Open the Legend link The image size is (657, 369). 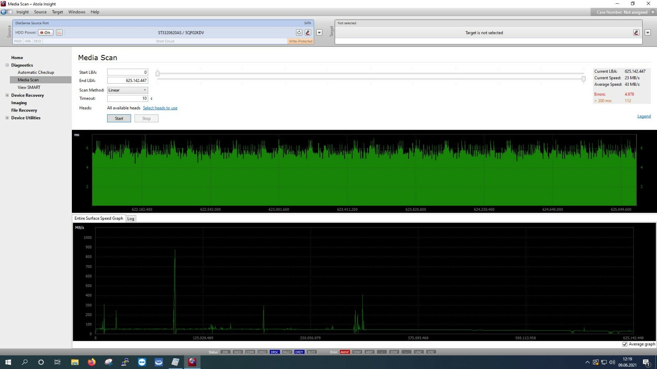(x=644, y=116)
